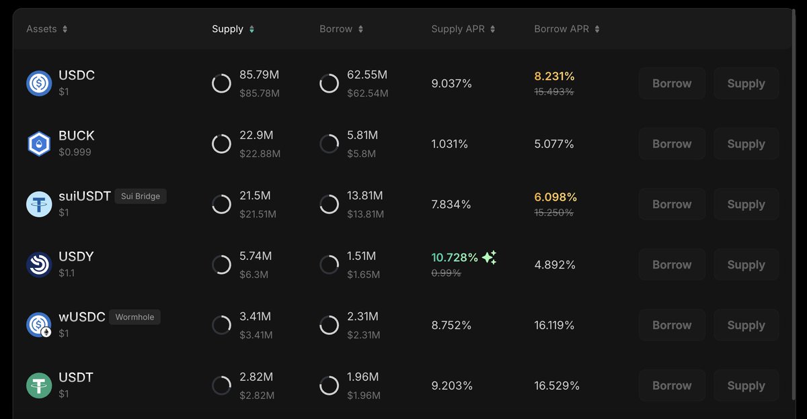
Task: Click the Sui Bridge tag
Action: [x=141, y=197]
